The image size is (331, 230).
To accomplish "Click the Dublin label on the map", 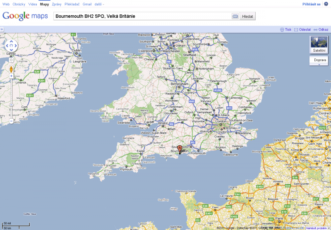I will 77,50.
